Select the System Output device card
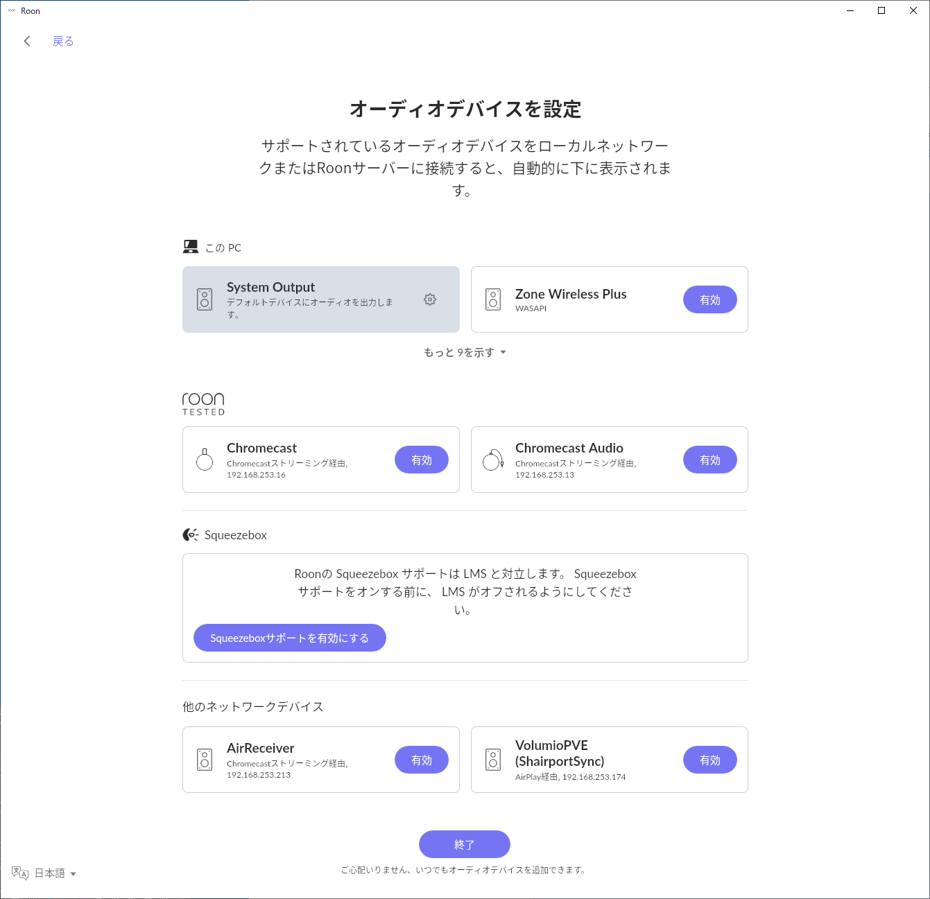930x899 pixels. point(321,299)
